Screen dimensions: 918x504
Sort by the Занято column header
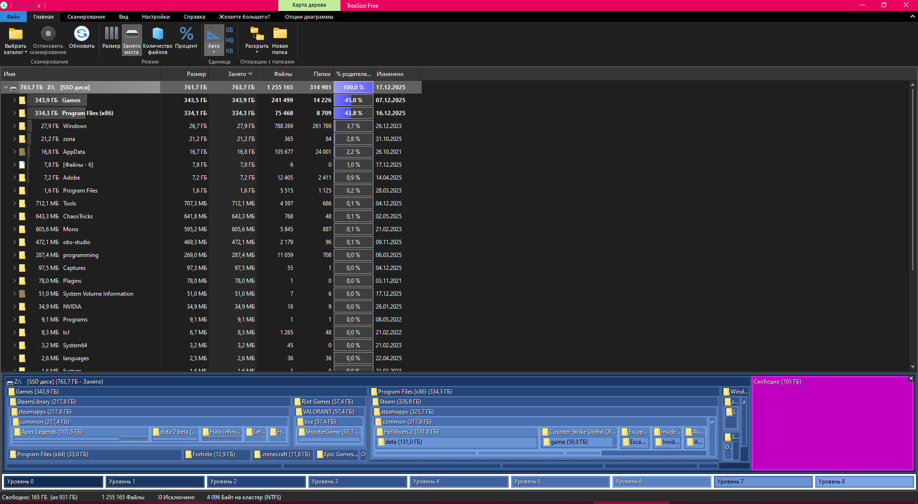[233, 74]
